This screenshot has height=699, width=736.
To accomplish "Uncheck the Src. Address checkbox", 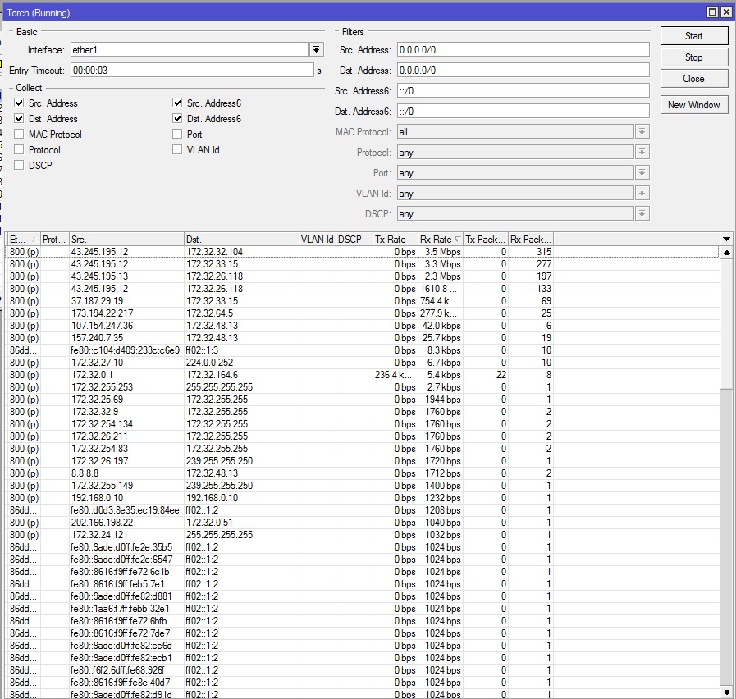I will pos(19,103).
